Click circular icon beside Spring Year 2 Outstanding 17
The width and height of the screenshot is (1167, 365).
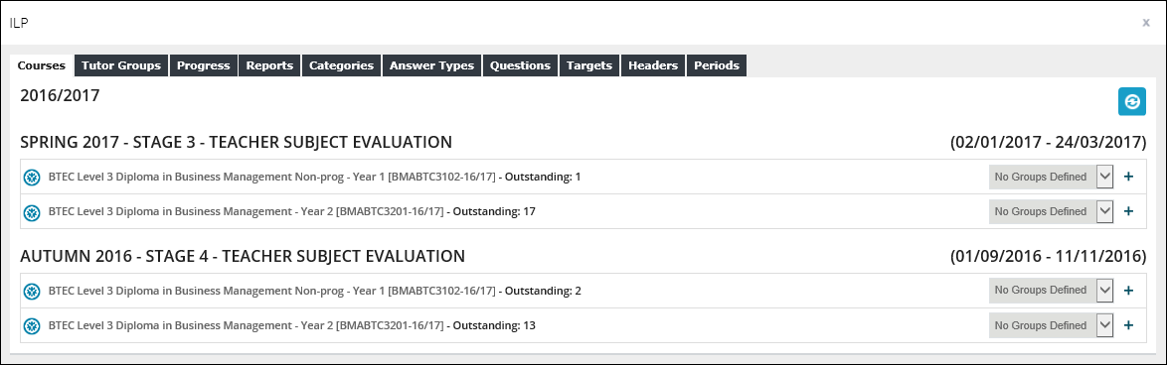pos(31,212)
